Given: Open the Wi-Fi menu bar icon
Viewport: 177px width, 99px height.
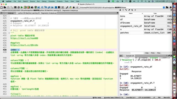Looking at the screenshot, I should coord(142,1).
